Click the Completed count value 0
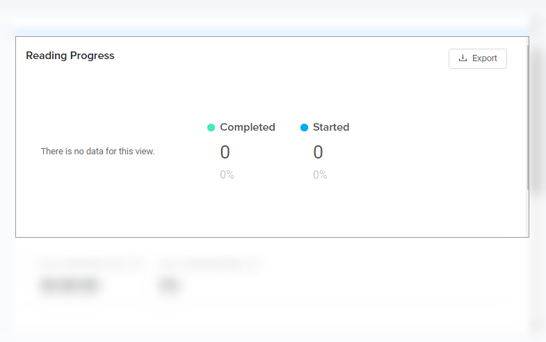Image resolution: width=546 pixels, height=342 pixels. point(225,152)
